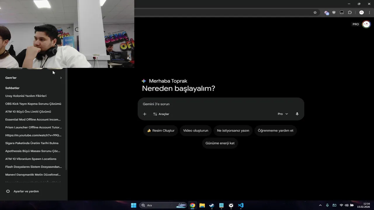Open the Prism Launcher Offline Account chat
The width and height of the screenshot is (374, 210).
tap(34, 127)
